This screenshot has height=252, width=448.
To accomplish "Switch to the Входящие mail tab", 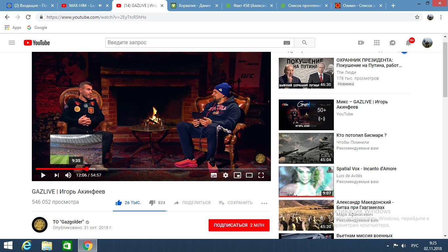I will (x=30, y=6).
